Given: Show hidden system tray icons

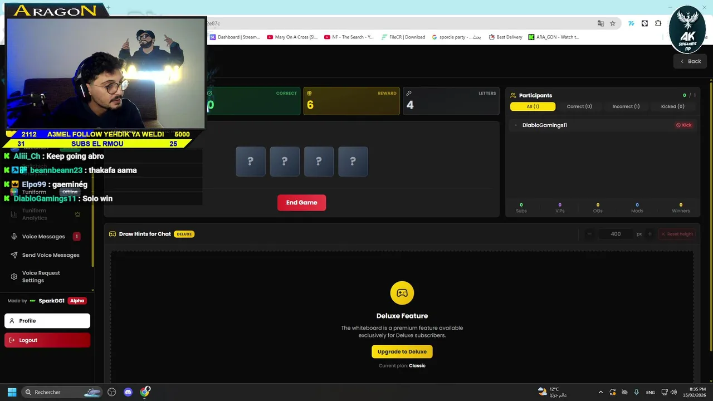Looking at the screenshot, I should point(600,392).
